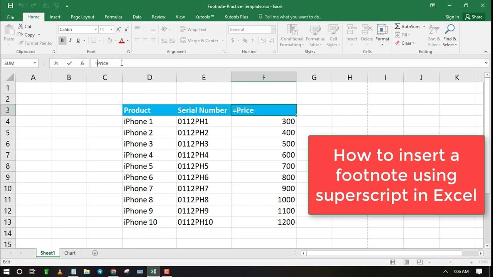493x277 pixels.
Task: Open Conditional Formatting menu
Action: pyautogui.click(x=292, y=35)
